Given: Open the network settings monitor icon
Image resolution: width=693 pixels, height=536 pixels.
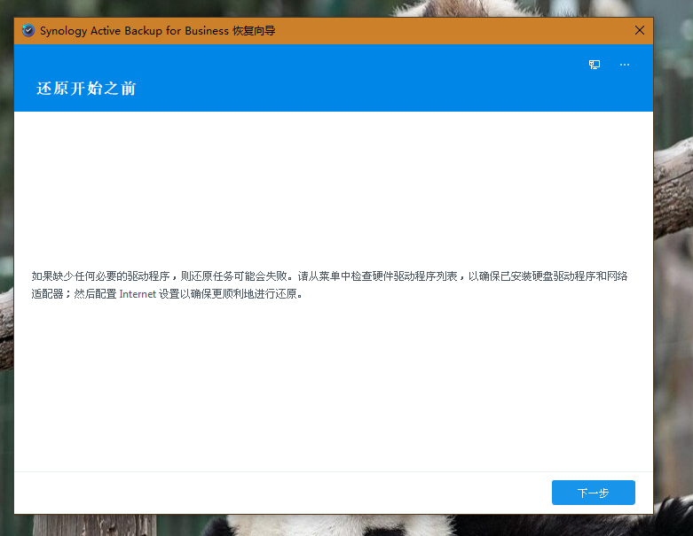Looking at the screenshot, I should [x=595, y=65].
